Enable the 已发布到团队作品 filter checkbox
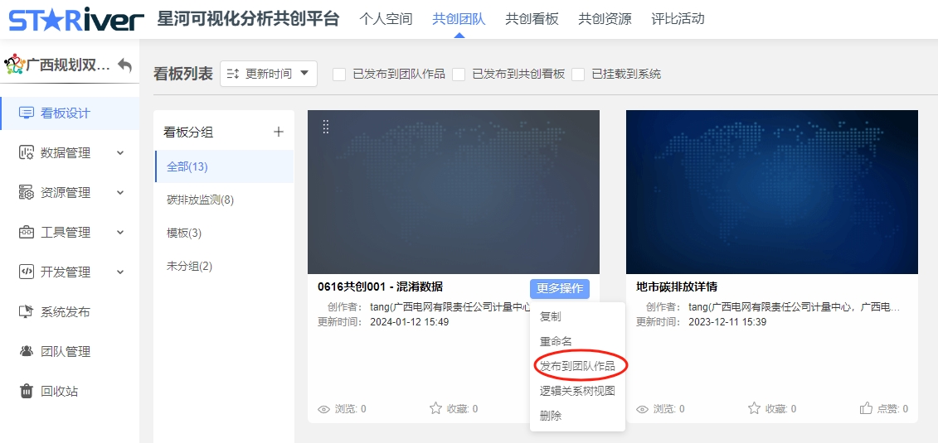This screenshot has height=443, width=938. point(339,74)
